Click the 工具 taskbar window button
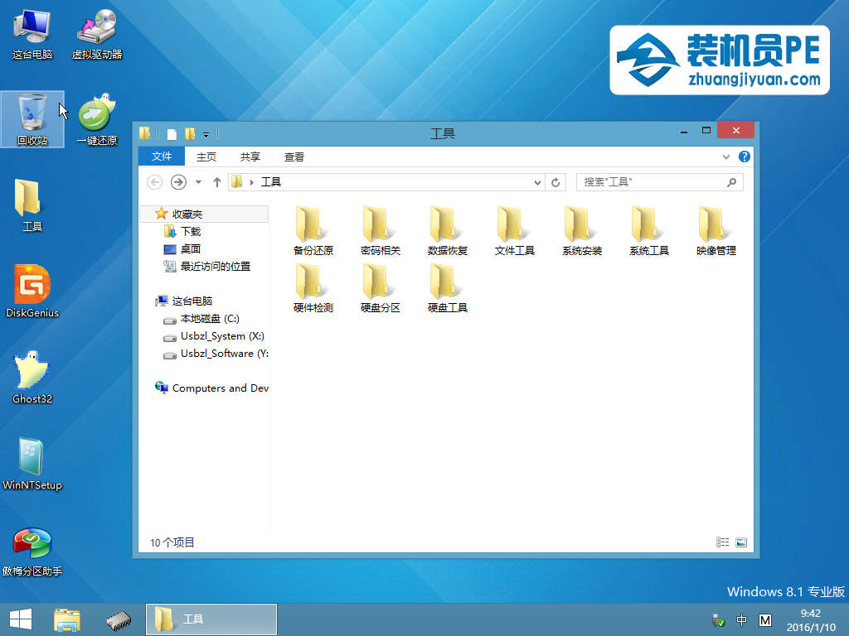 [x=211, y=619]
